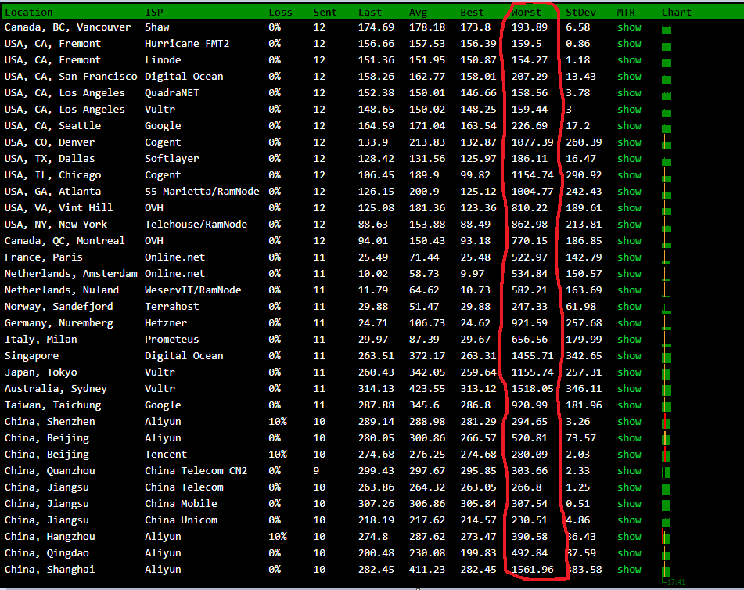Click the Loss column header

[280, 13]
